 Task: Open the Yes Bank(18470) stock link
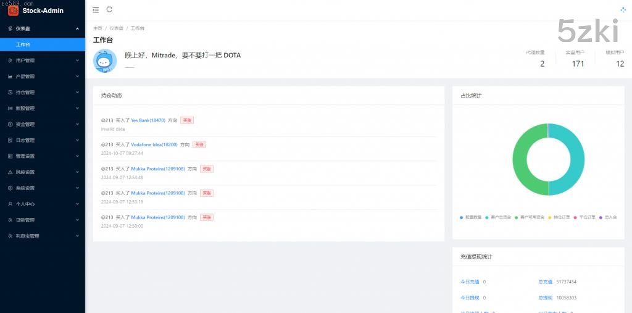tap(148, 120)
